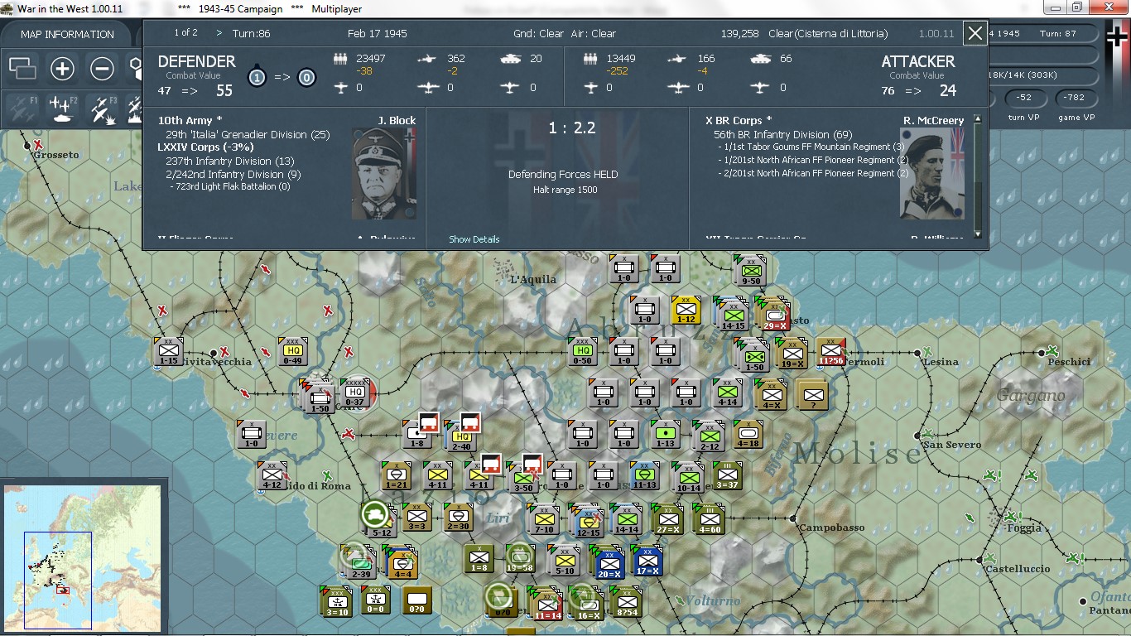The image size is (1131, 636).
Task: Click the resulting fort level 0 badge
Action: point(306,77)
